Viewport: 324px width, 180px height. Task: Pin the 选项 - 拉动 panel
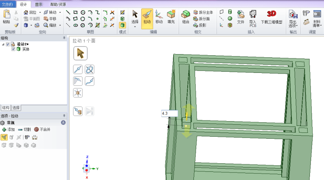[64, 116]
